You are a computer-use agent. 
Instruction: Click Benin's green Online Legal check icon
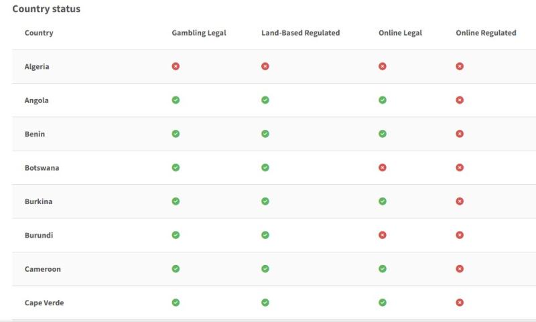coord(383,134)
